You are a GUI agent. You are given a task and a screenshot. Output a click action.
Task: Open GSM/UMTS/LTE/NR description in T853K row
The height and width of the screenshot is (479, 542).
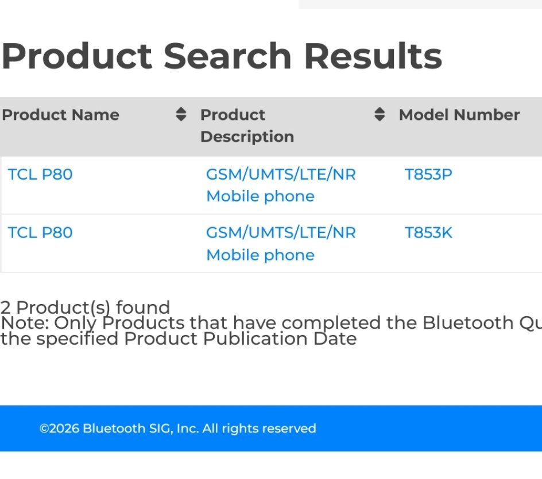click(281, 233)
